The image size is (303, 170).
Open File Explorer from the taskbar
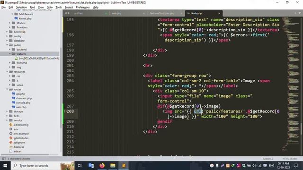click(x=113, y=166)
